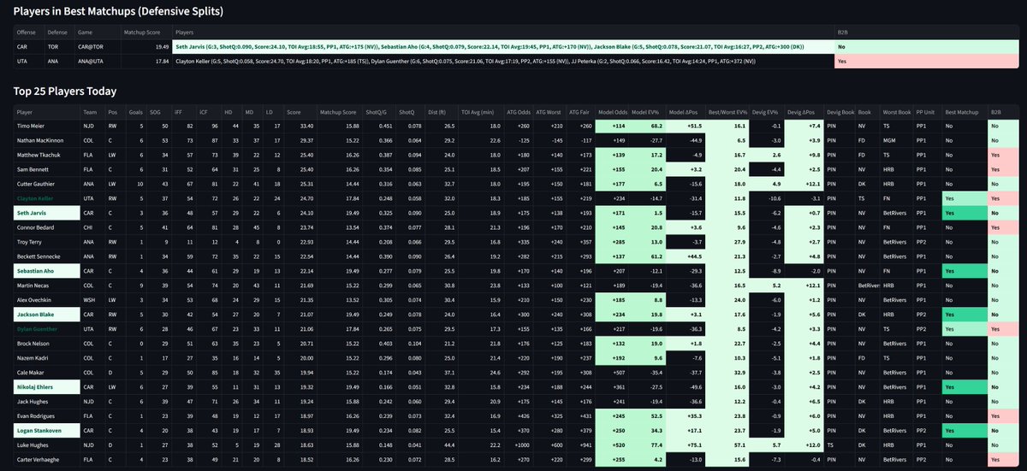The image size is (1027, 471).
Task: Click the Offense header in matchups table
Action: click(29, 32)
